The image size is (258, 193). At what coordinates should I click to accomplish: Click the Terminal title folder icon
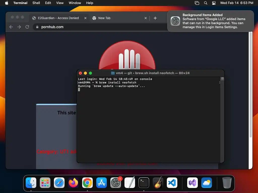(113, 73)
